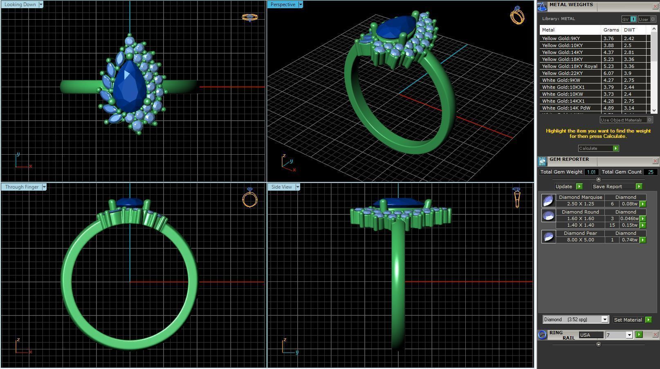Image resolution: width=660 pixels, height=369 pixels.
Task: Click the Total Gem Weight value 1.01
Action: [x=591, y=172]
